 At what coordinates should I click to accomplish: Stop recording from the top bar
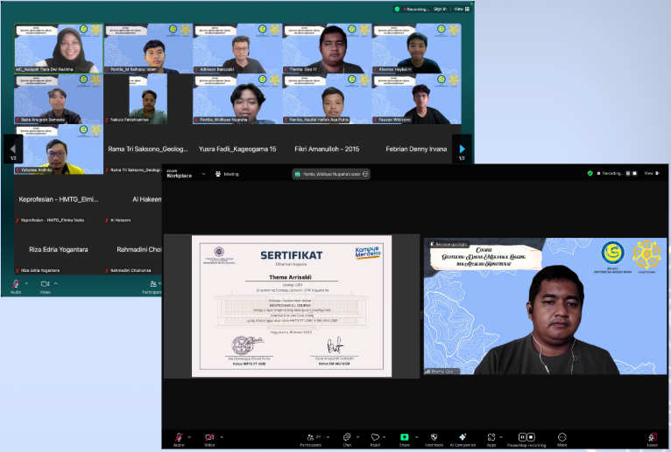pos(634,173)
